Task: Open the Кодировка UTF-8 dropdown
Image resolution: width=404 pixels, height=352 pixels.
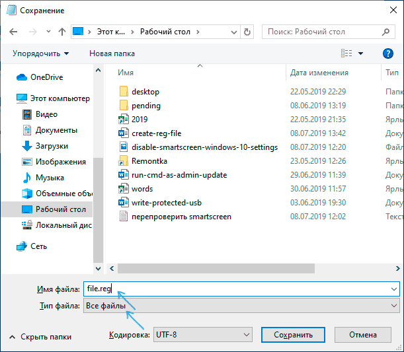Action: [x=203, y=335]
